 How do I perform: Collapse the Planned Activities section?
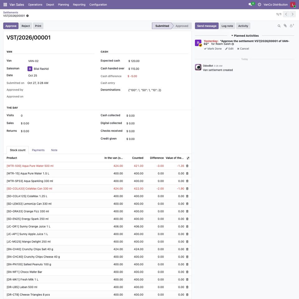(245, 36)
